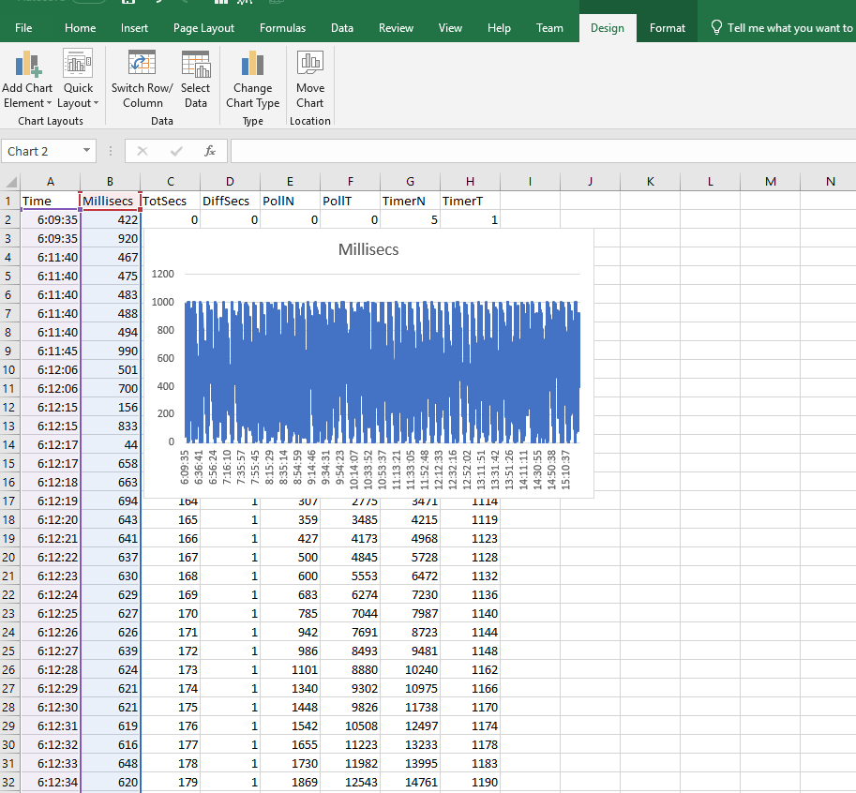
Task: Expand the Name Box dropdown arrow
Action: coord(87,151)
